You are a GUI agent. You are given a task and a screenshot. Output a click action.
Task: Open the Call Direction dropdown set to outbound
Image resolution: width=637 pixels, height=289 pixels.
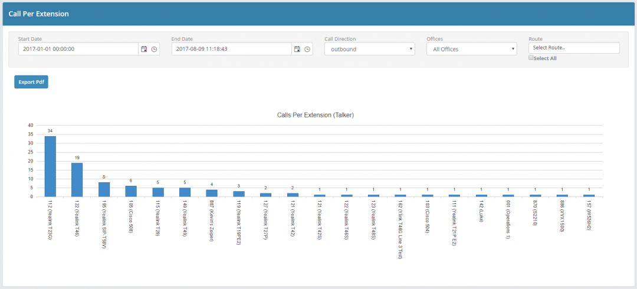(x=370, y=49)
